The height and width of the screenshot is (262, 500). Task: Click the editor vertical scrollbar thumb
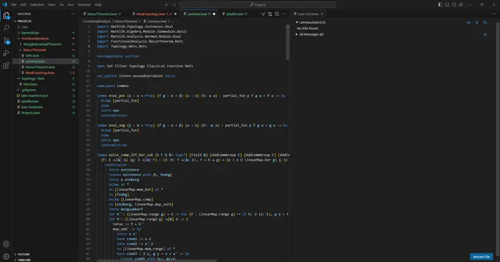pyautogui.click(x=287, y=42)
